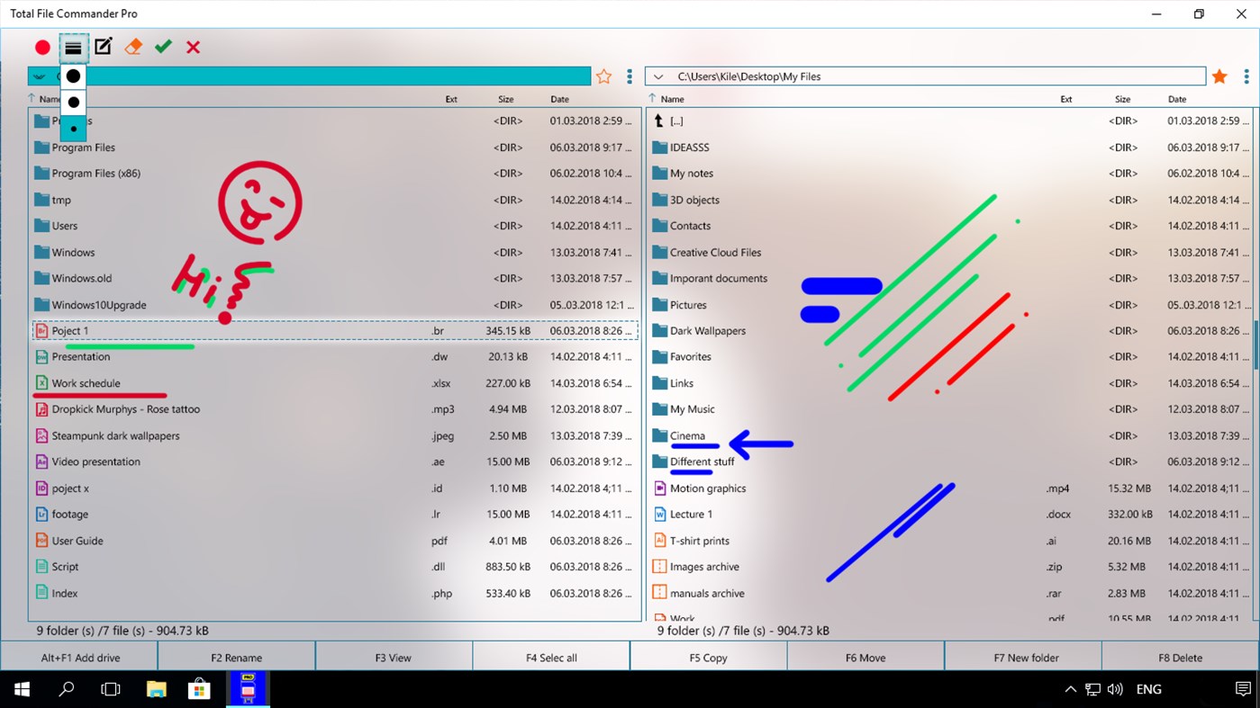Select the smallest dot line thickness
The image size is (1260, 708).
tap(73, 128)
